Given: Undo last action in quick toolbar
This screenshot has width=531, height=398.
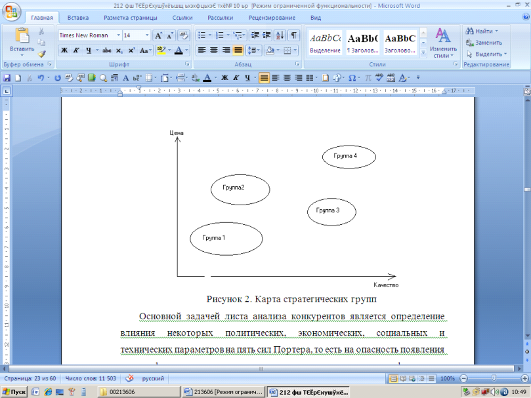Looking at the screenshot, I should (x=41, y=78).
